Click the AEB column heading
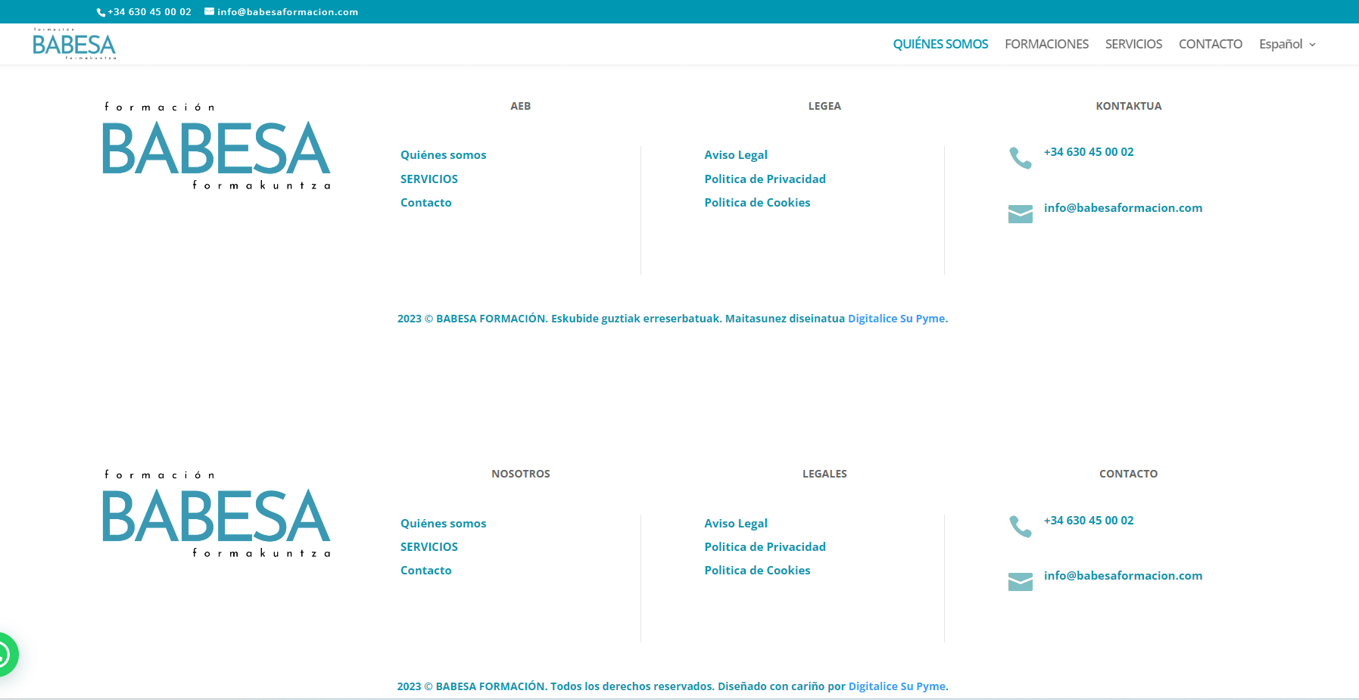The height and width of the screenshot is (700, 1359). point(521,106)
